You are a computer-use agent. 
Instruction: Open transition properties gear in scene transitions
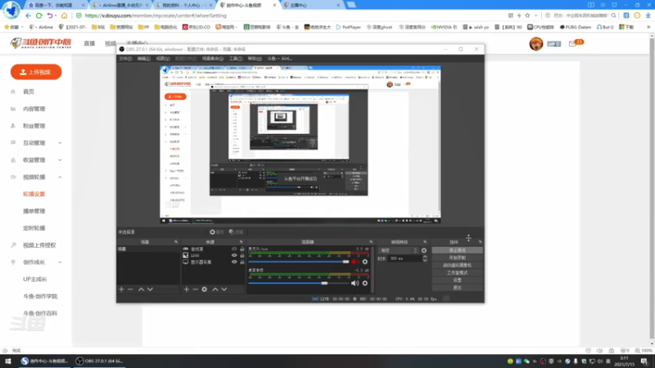coord(424,250)
